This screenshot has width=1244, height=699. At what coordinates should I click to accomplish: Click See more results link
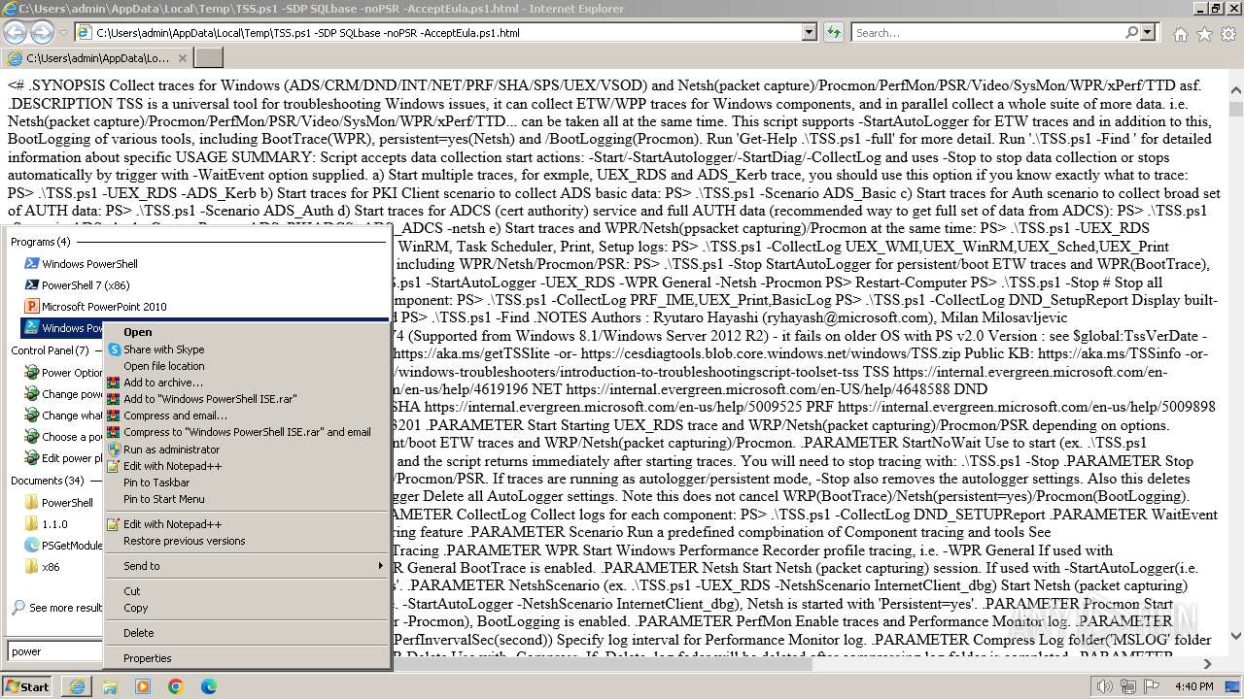point(56,608)
